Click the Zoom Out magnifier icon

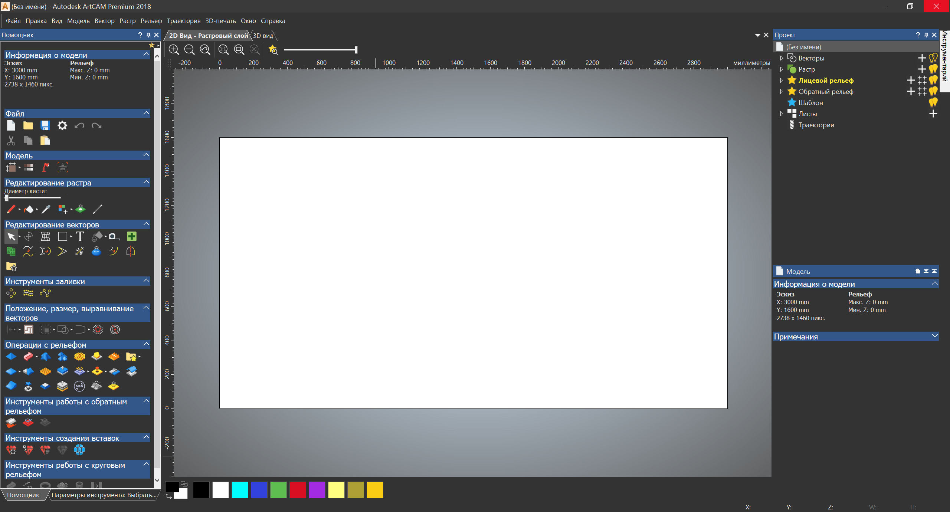(189, 49)
